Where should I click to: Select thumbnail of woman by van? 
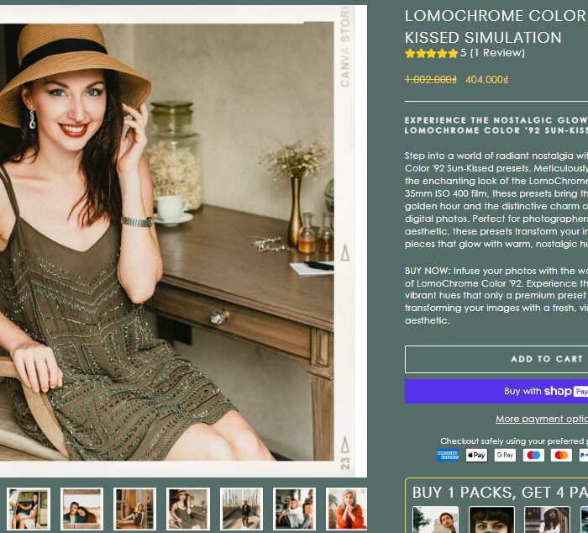29,509
